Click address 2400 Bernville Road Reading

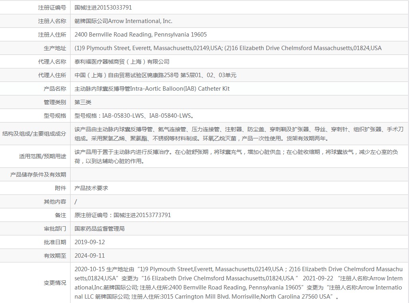tap(140, 35)
